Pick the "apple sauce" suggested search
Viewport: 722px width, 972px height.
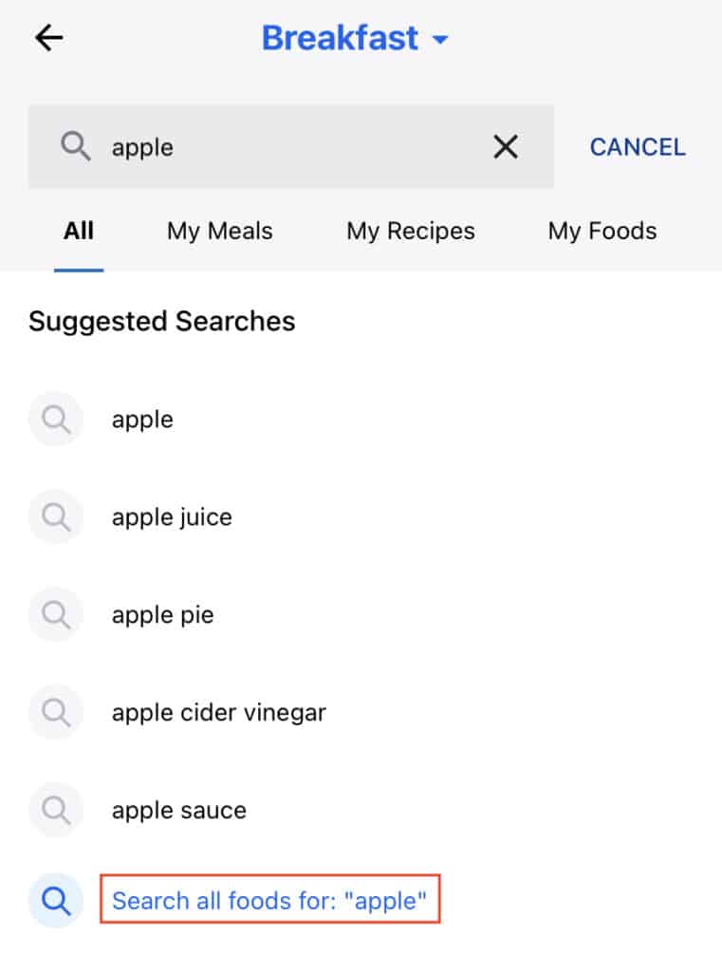(x=178, y=810)
